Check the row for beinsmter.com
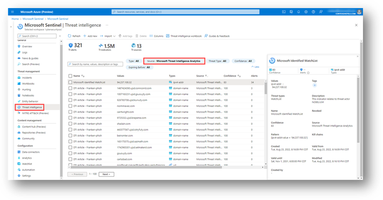The width and height of the screenshot is (383, 200). (70, 136)
